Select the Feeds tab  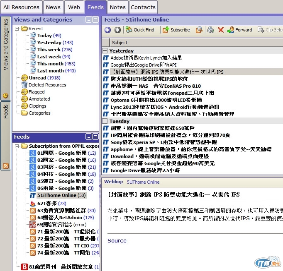tap(95, 7)
